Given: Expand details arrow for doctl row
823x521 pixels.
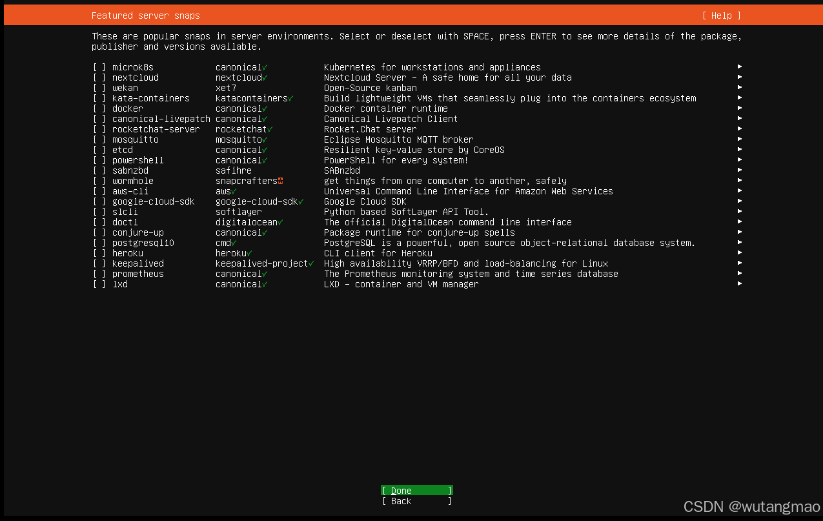Looking at the screenshot, I should click(740, 221).
